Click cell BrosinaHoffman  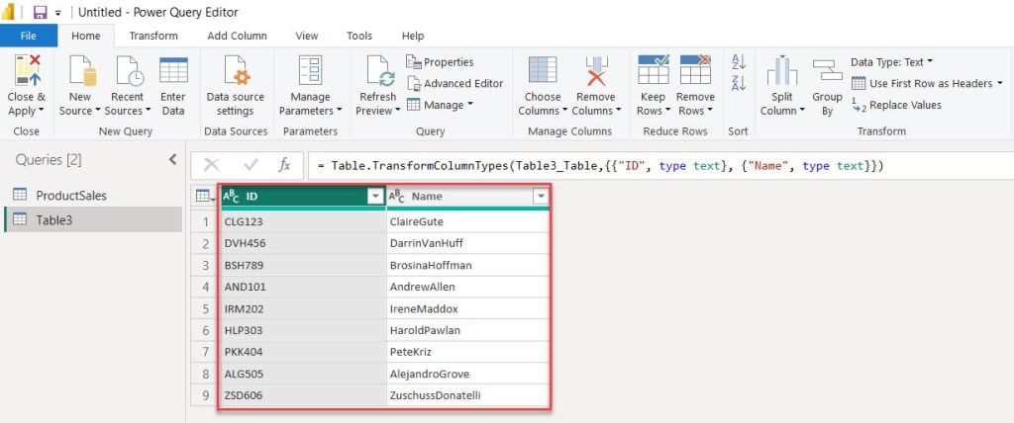click(x=467, y=266)
